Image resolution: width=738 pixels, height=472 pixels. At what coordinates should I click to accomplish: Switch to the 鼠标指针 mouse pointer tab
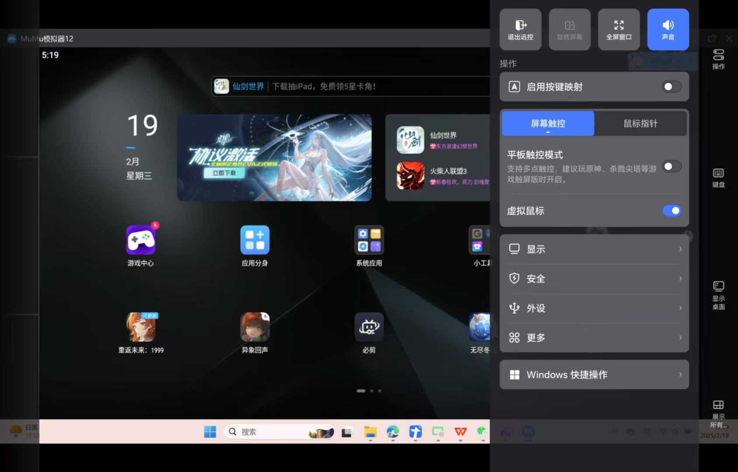point(640,123)
